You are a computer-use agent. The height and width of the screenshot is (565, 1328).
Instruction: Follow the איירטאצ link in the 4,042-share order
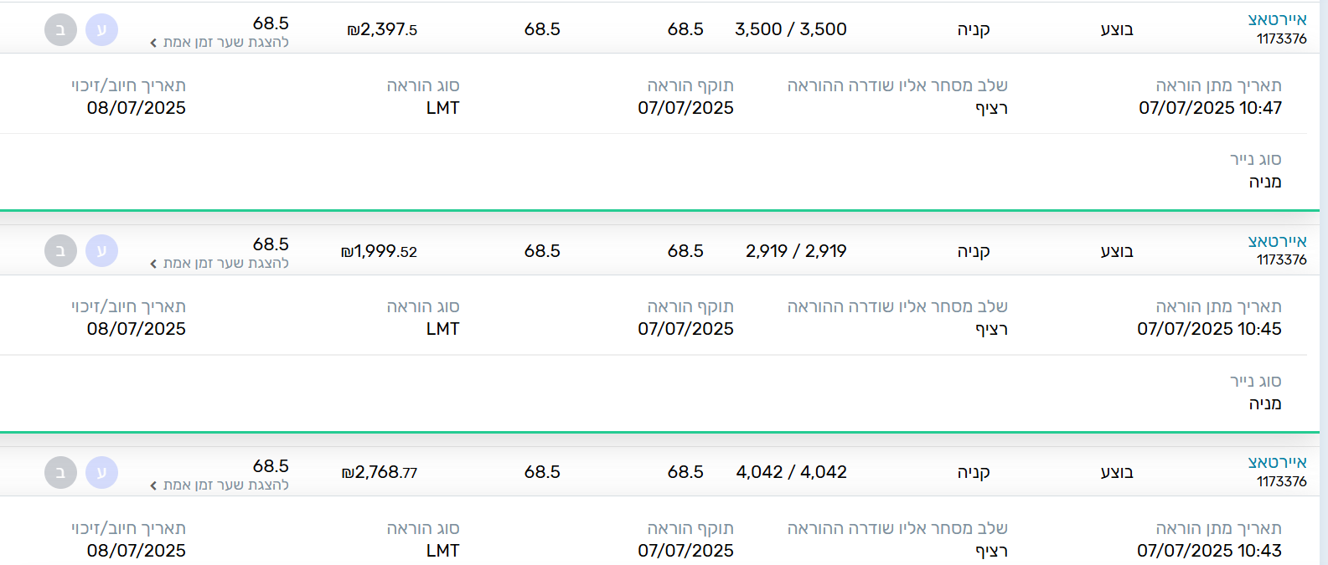pyautogui.click(x=1277, y=463)
